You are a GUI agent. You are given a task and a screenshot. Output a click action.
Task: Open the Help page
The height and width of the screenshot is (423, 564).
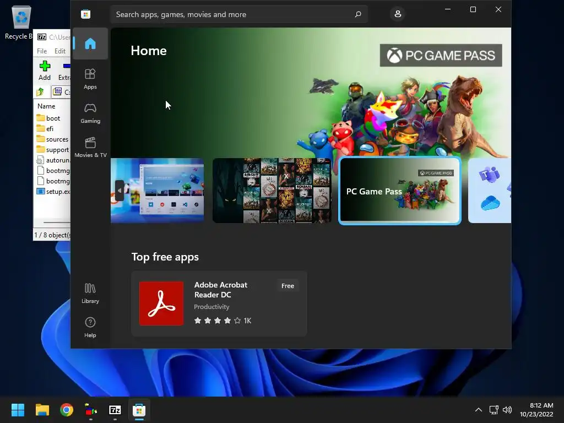click(x=90, y=327)
